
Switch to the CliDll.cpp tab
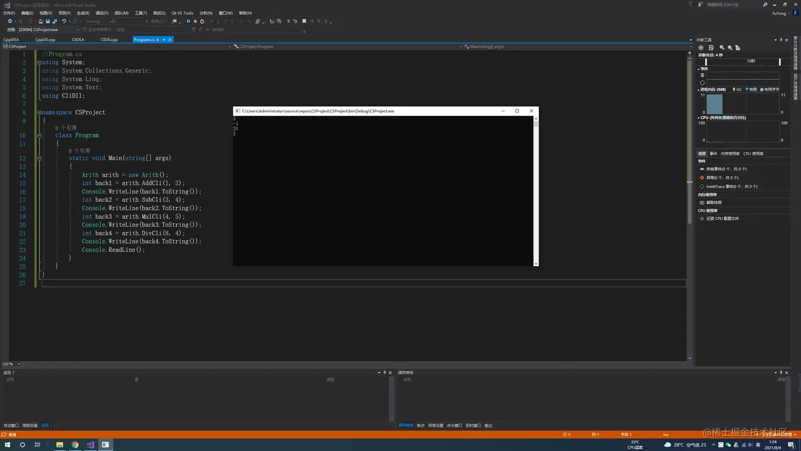pyautogui.click(x=109, y=40)
